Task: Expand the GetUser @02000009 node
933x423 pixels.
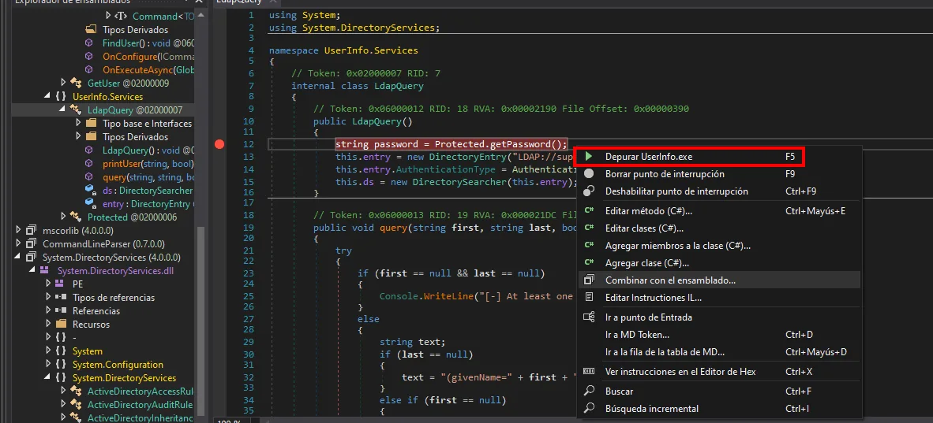Action: [x=63, y=83]
